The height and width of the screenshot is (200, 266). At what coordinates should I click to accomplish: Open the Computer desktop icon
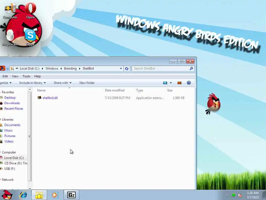pos(10,11)
